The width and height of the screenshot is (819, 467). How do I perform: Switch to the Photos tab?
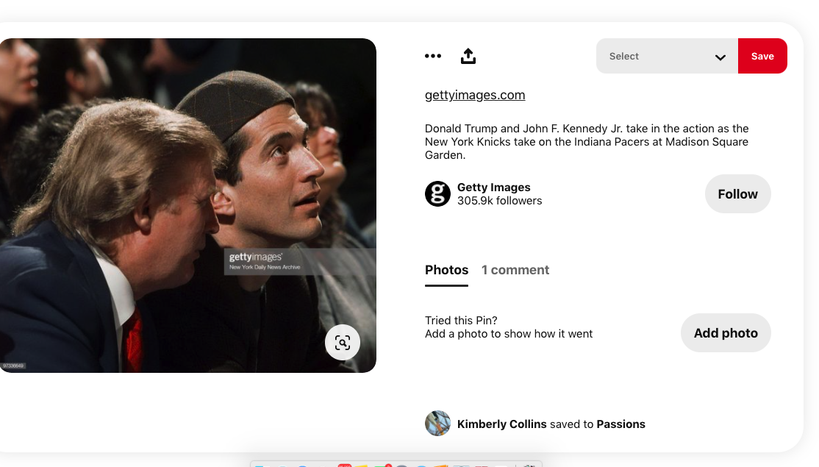pos(446,270)
